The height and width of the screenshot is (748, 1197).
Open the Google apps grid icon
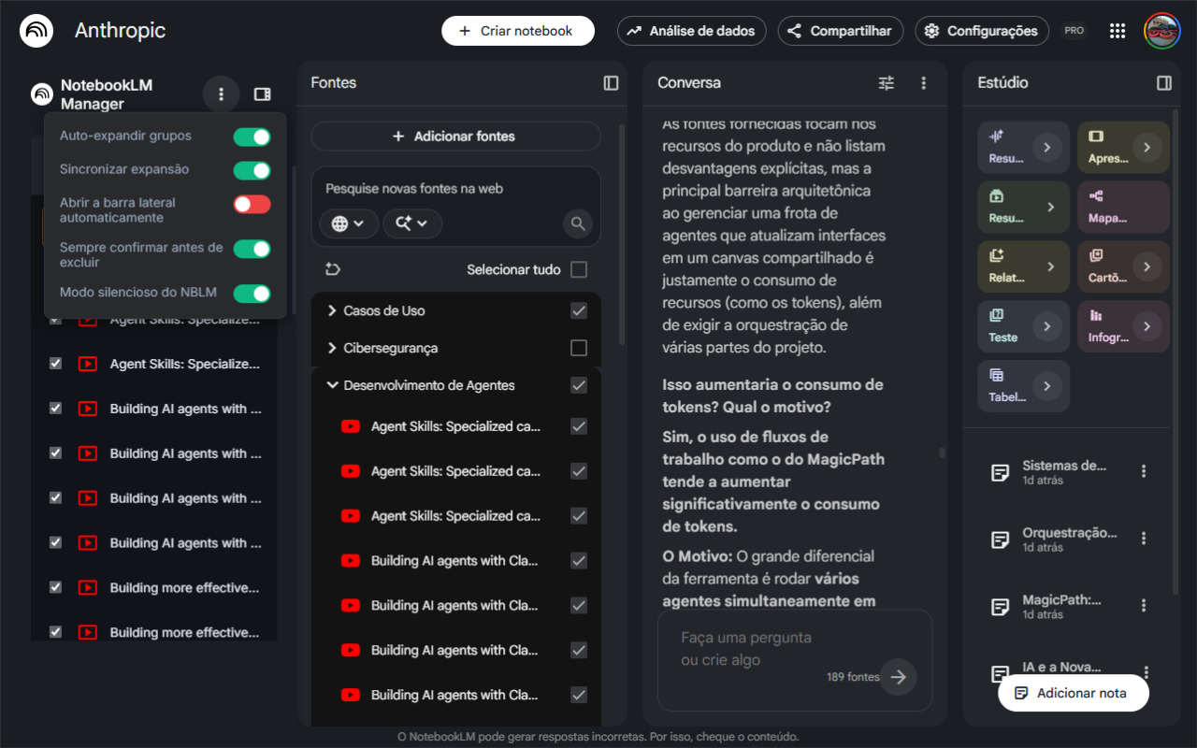[x=1117, y=31]
